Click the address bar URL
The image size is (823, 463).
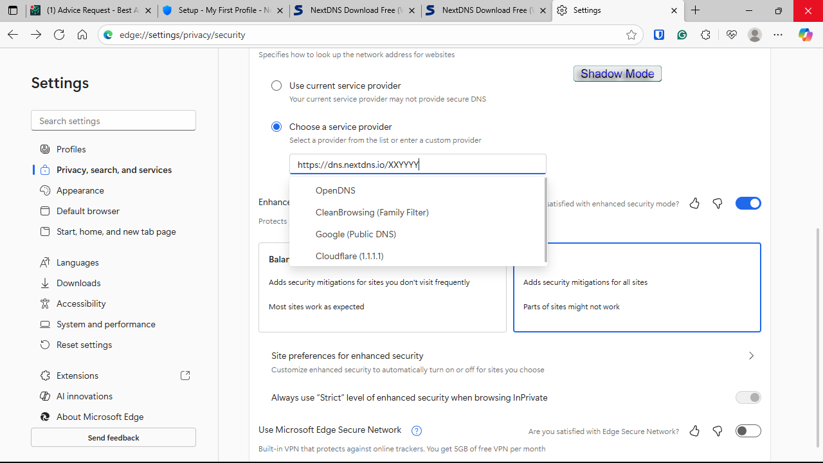point(182,35)
